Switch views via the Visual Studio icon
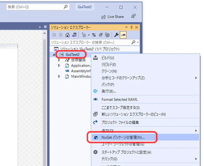Screen dimensions: 204x166 pyautogui.click(x=74, y=35)
